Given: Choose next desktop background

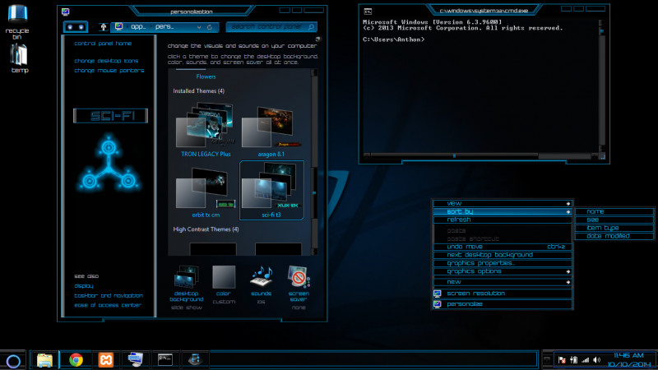Looking at the screenshot, I should click(503, 255).
